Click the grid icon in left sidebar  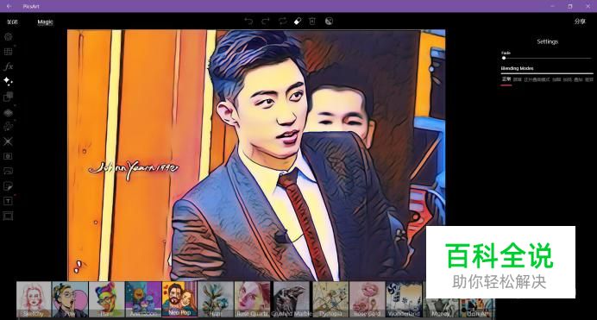tap(8, 52)
